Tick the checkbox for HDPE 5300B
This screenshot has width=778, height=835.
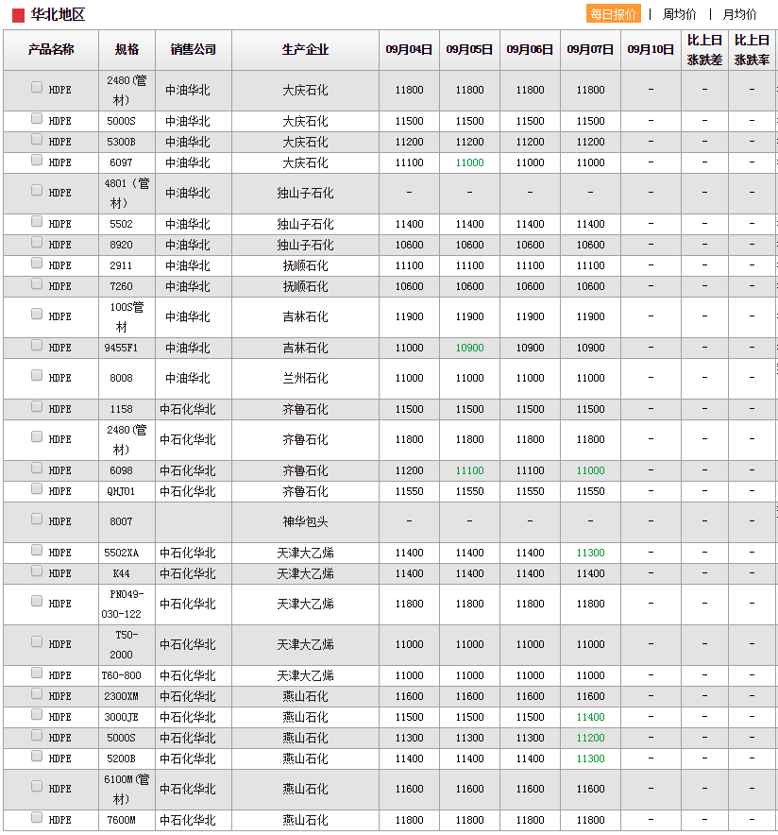[x=37, y=139]
